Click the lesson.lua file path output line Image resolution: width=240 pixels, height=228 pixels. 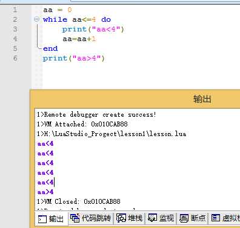click(x=112, y=134)
